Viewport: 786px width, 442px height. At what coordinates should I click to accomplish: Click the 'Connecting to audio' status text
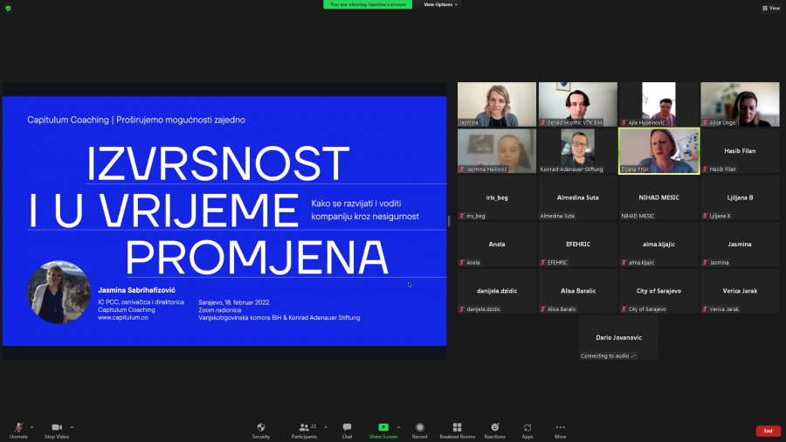[608, 356]
